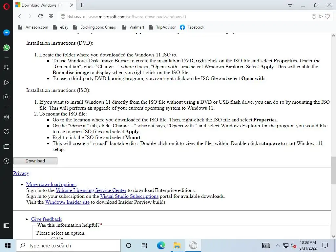Image resolution: width=336 pixels, height=252 pixels.
Task: Open the Booking.com bookmark
Action: (x=94, y=27)
